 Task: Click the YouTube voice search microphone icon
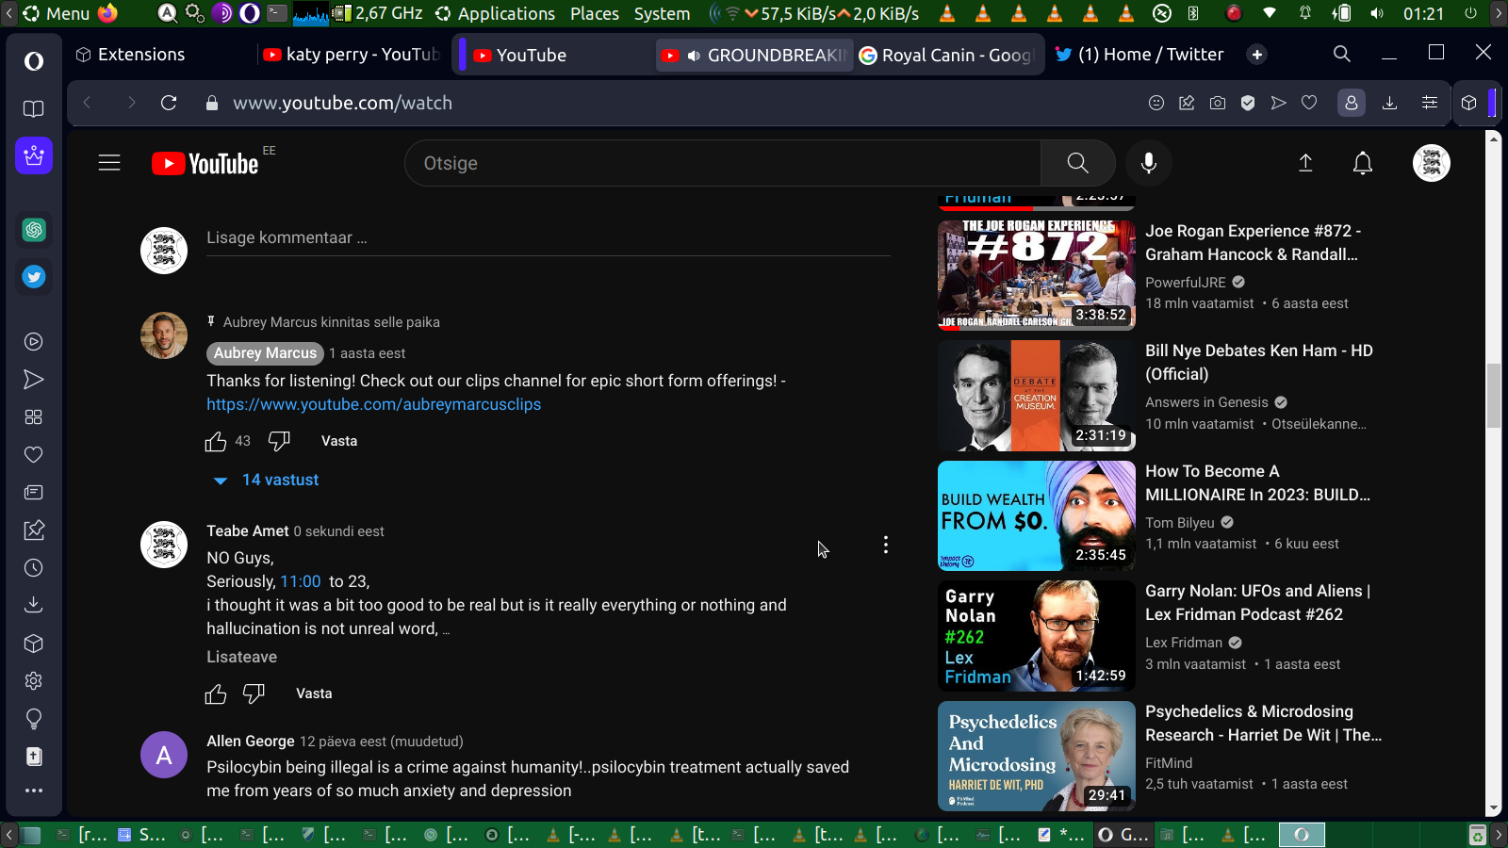(1148, 163)
